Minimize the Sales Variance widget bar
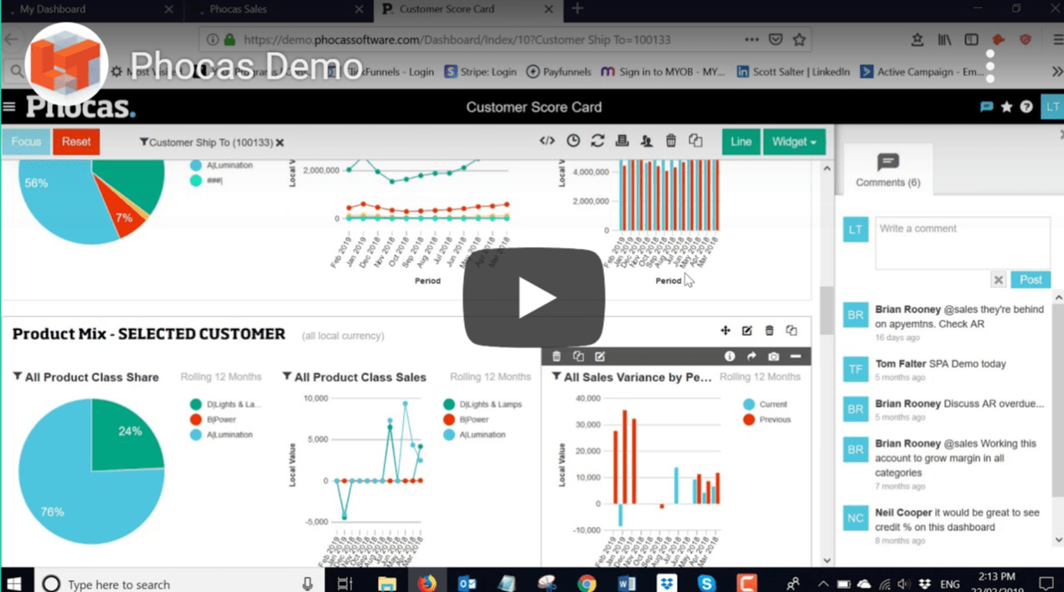The width and height of the screenshot is (1064, 592). coord(795,357)
